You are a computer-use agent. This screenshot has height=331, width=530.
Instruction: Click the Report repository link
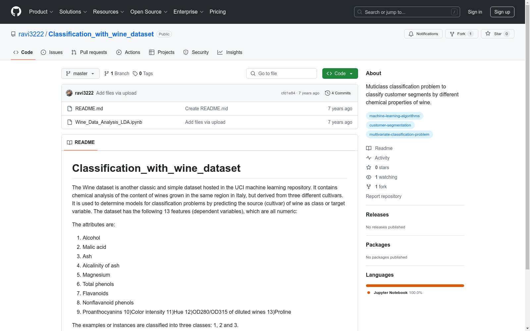tap(384, 196)
